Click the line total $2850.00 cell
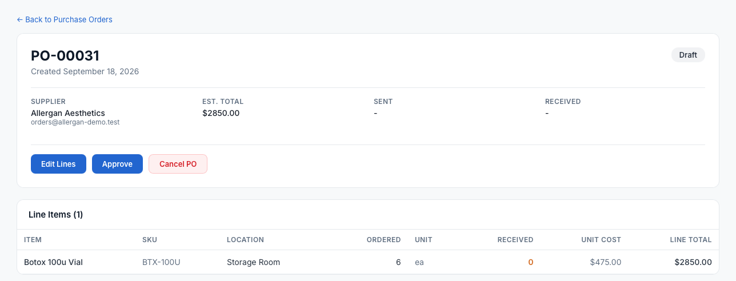736x281 pixels. click(693, 262)
